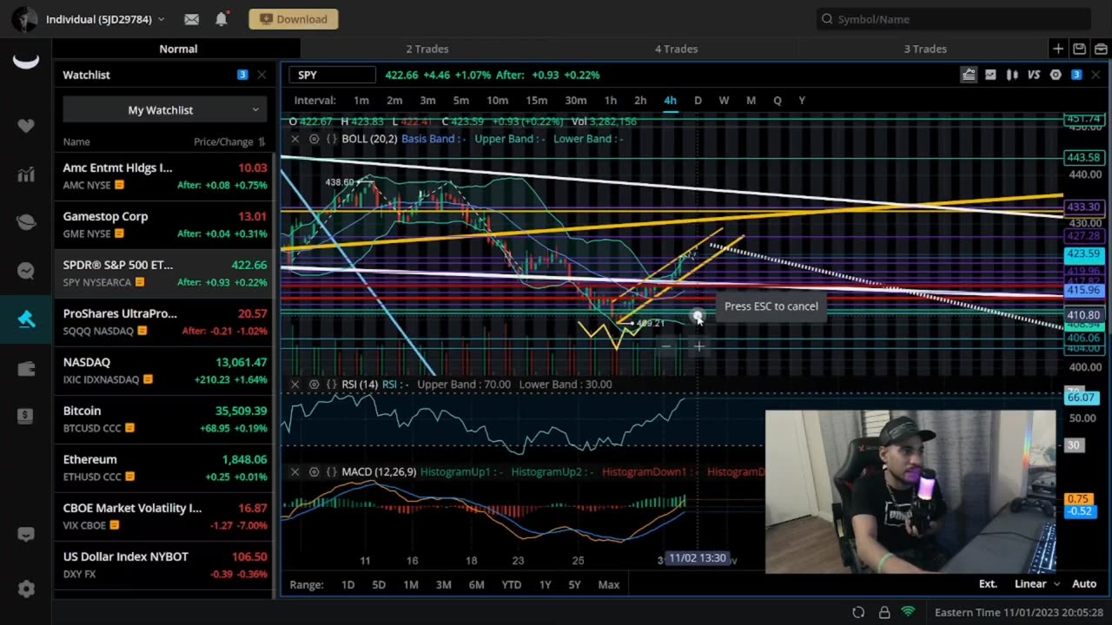This screenshot has width=1112, height=625.
Task: Save layout with floppy disk icon
Action: (1079, 49)
